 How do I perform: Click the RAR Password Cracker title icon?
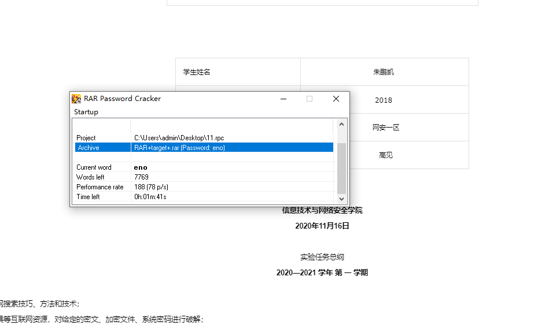[x=76, y=99]
